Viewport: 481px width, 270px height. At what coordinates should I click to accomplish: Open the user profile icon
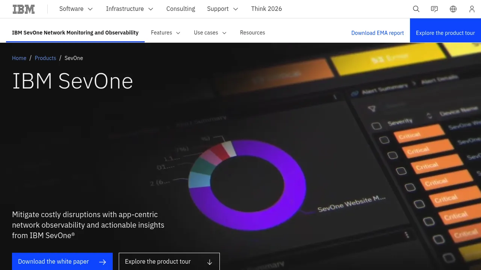[472, 9]
